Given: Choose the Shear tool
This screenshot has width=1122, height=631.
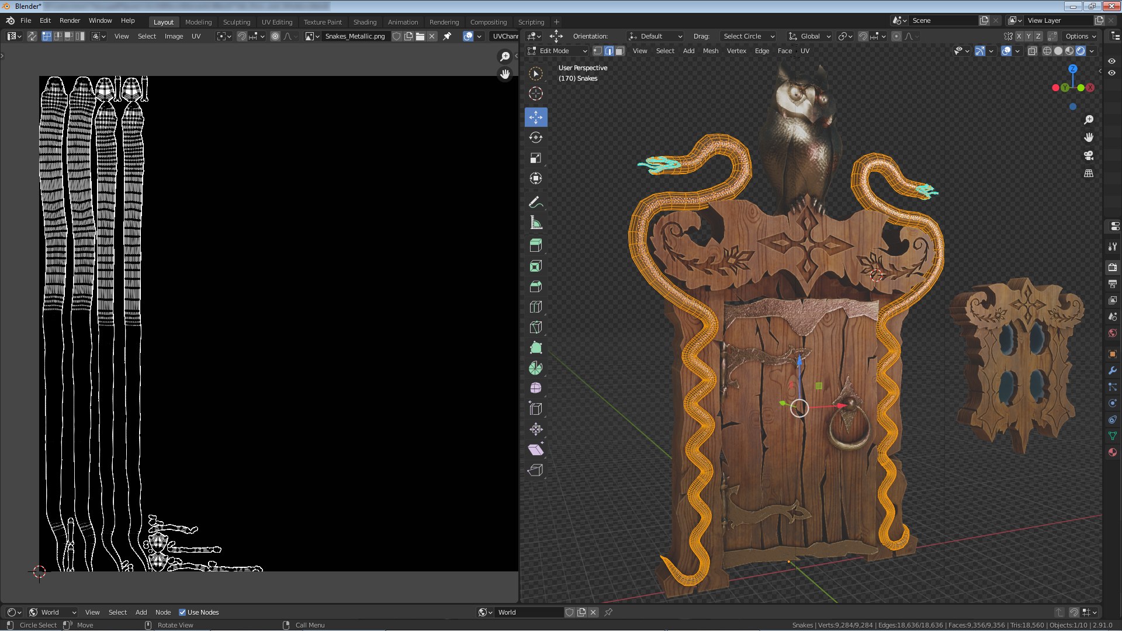Looking at the screenshot, I should [x=535, y=449].
